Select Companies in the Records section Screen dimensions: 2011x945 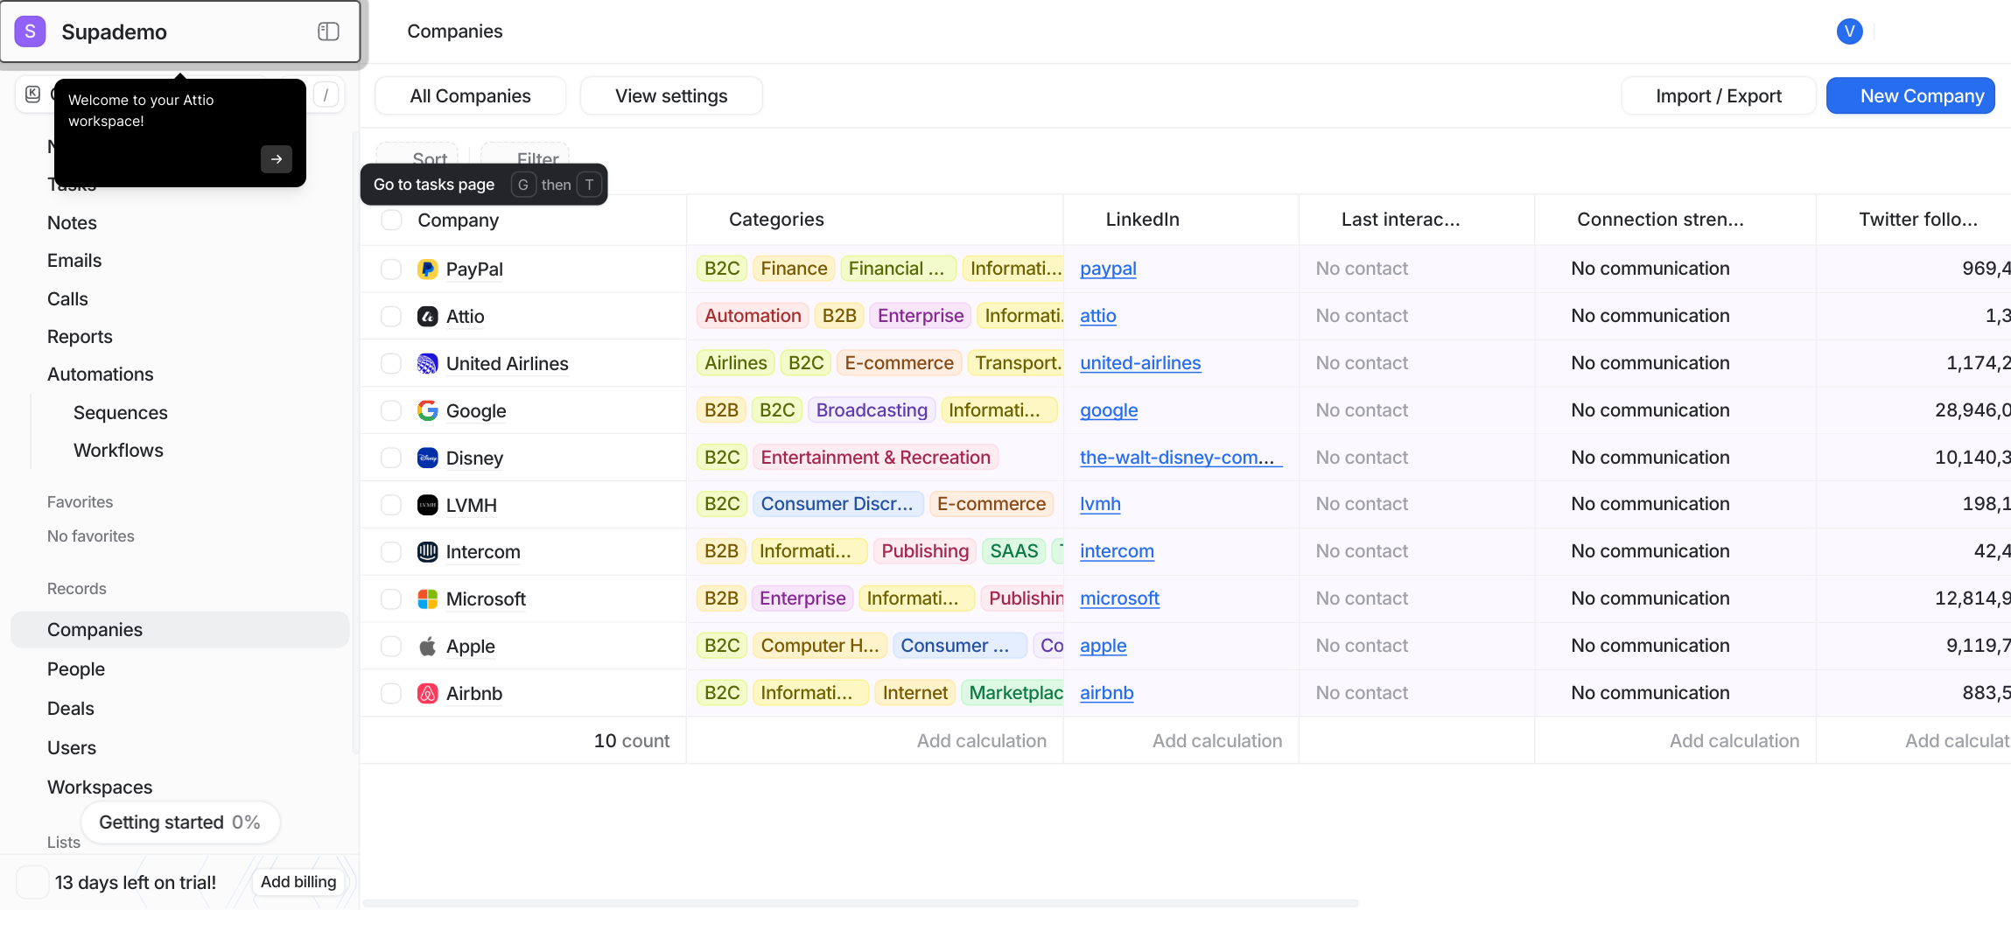click(179, 629)
